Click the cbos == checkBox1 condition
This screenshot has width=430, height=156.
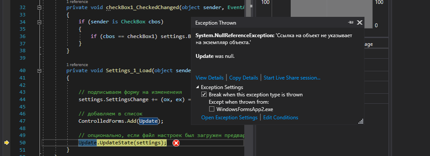(128, 36)
